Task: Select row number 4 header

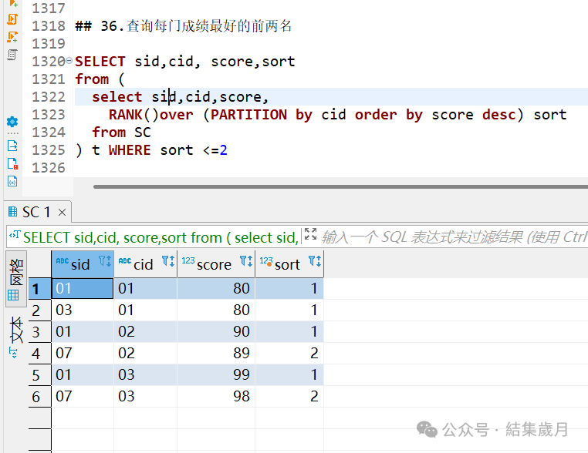Action: 39,354
